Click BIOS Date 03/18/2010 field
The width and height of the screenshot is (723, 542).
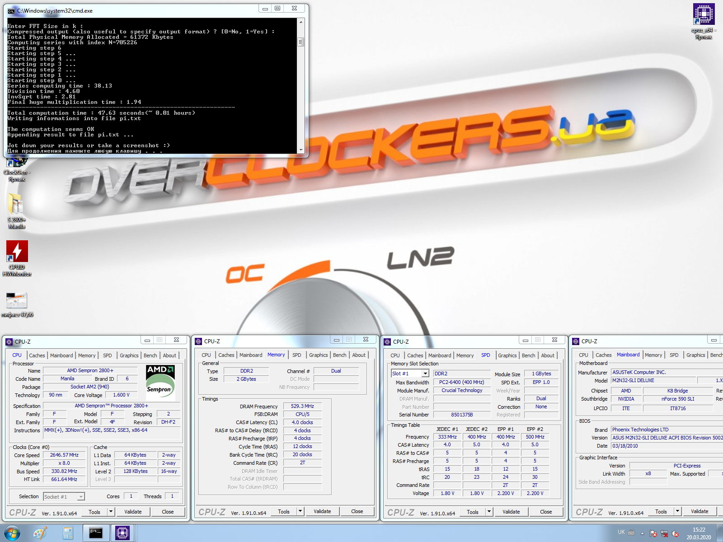[667, 446]
